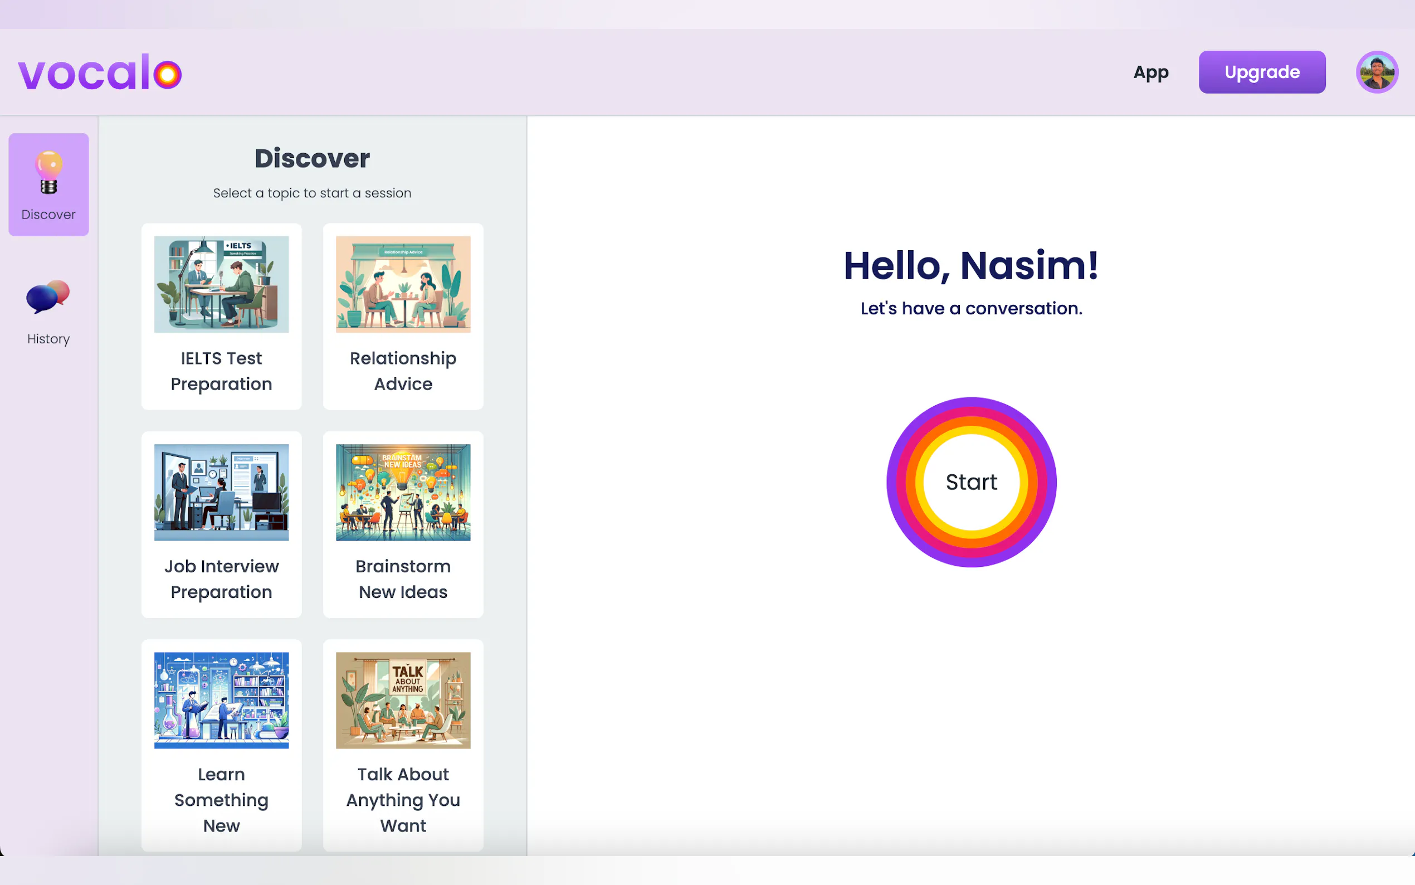This screenshot has width=1415, height=885.
Task: Select the Relationship Advice illustration
Action: [x=403, y=284]
